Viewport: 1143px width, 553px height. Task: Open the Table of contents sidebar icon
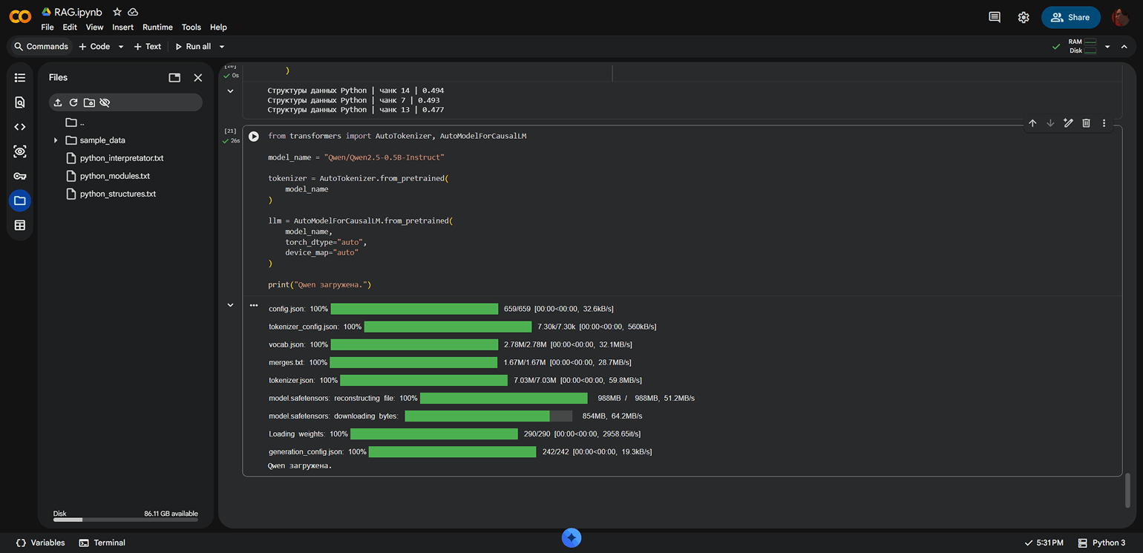pyautogui.click(x=20, y=78)
